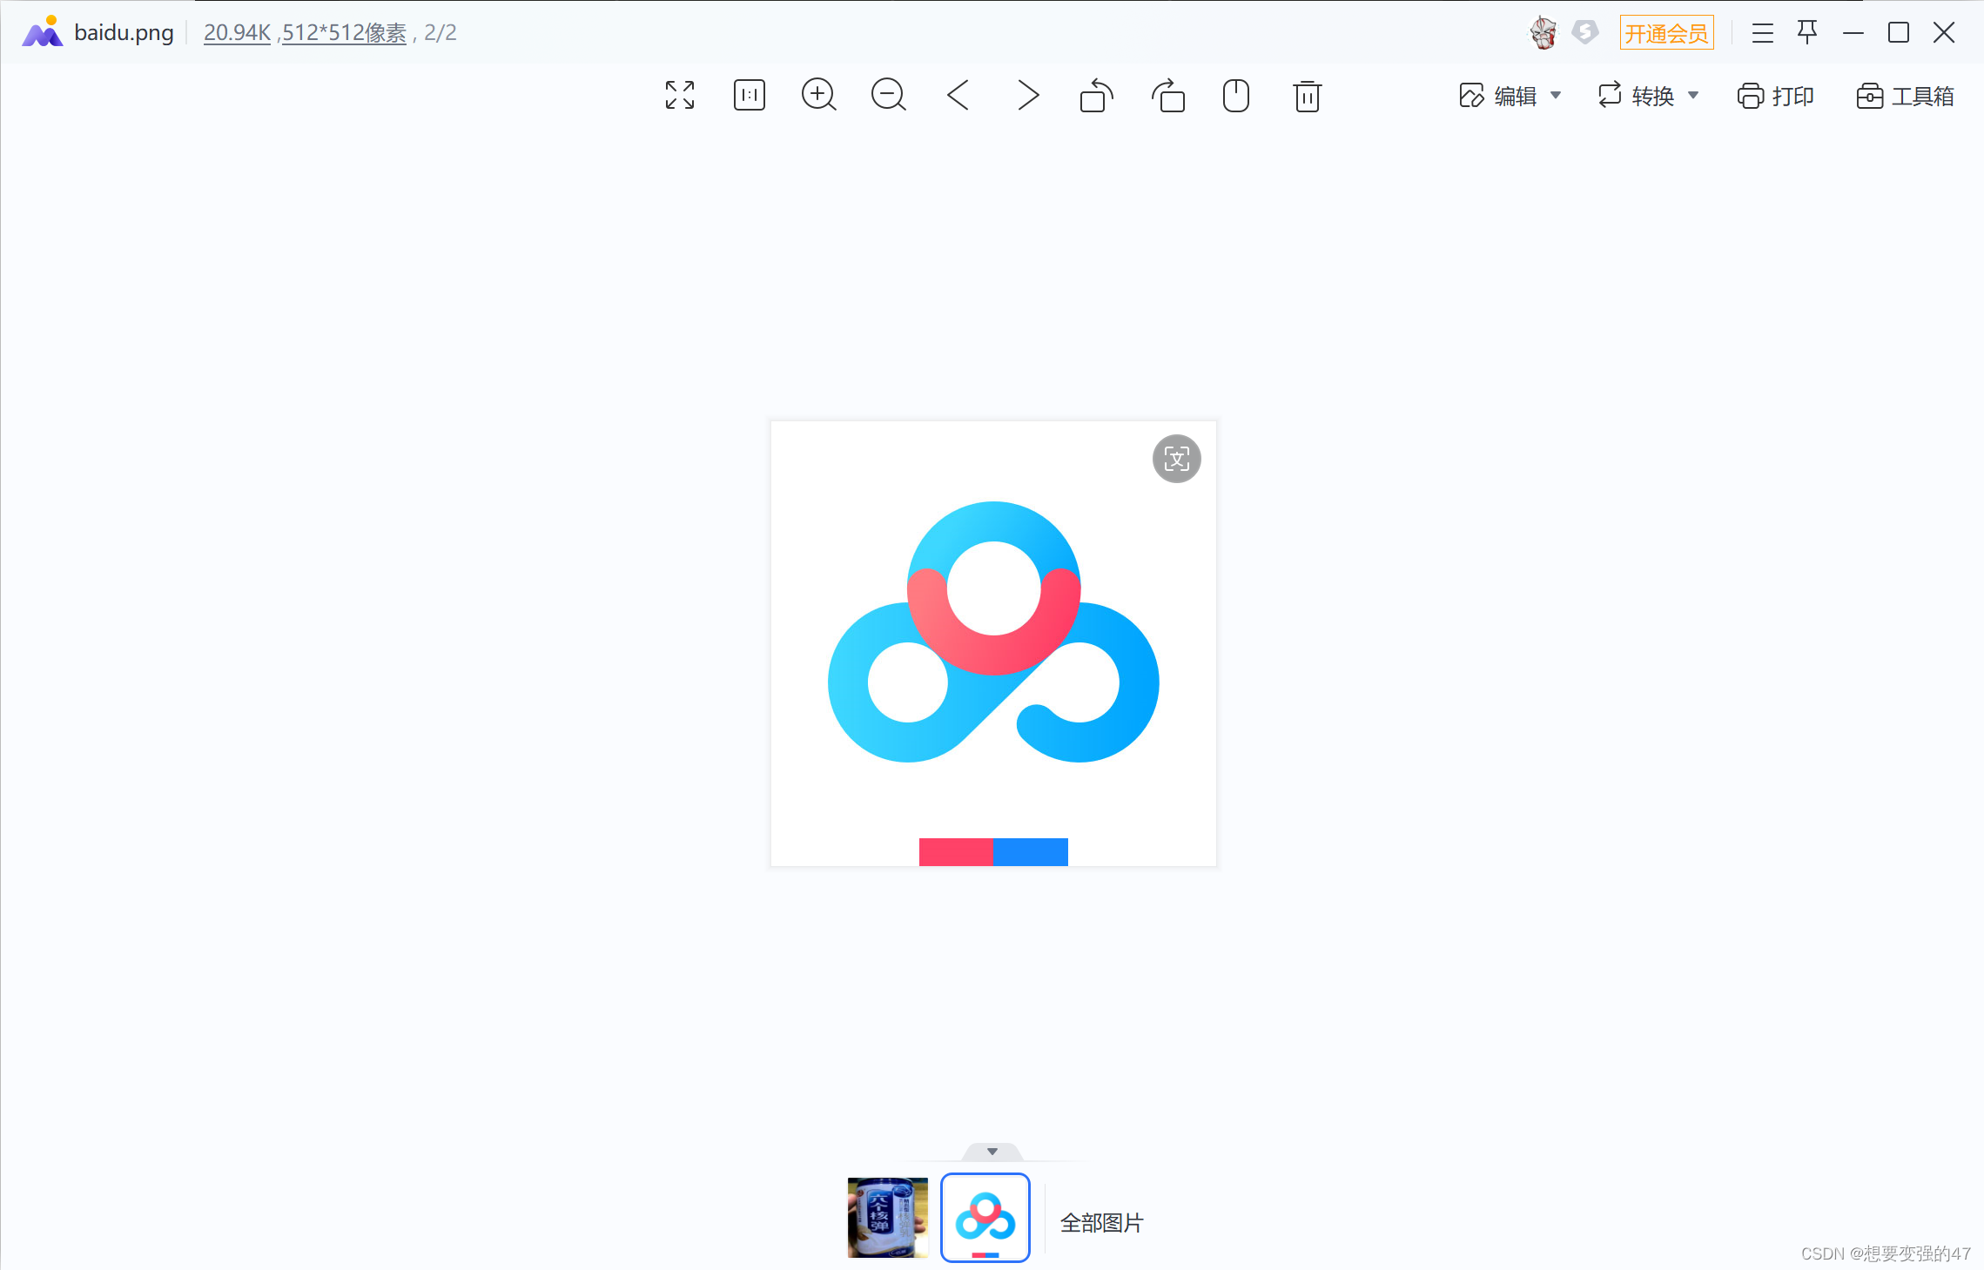Click the mouse wheel mode icon
The image size is (1984, 1270).
(1236, 95)
